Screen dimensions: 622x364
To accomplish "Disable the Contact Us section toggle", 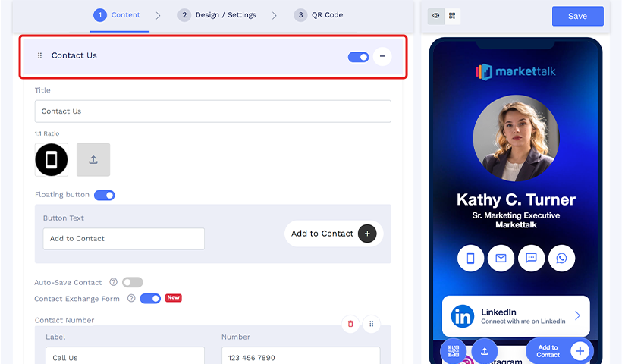I will tap(358, 57).
